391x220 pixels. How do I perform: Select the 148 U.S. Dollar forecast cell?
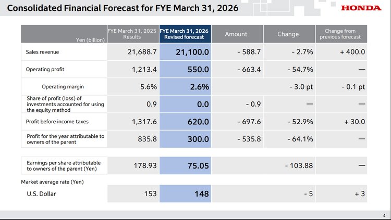point(201,194)
